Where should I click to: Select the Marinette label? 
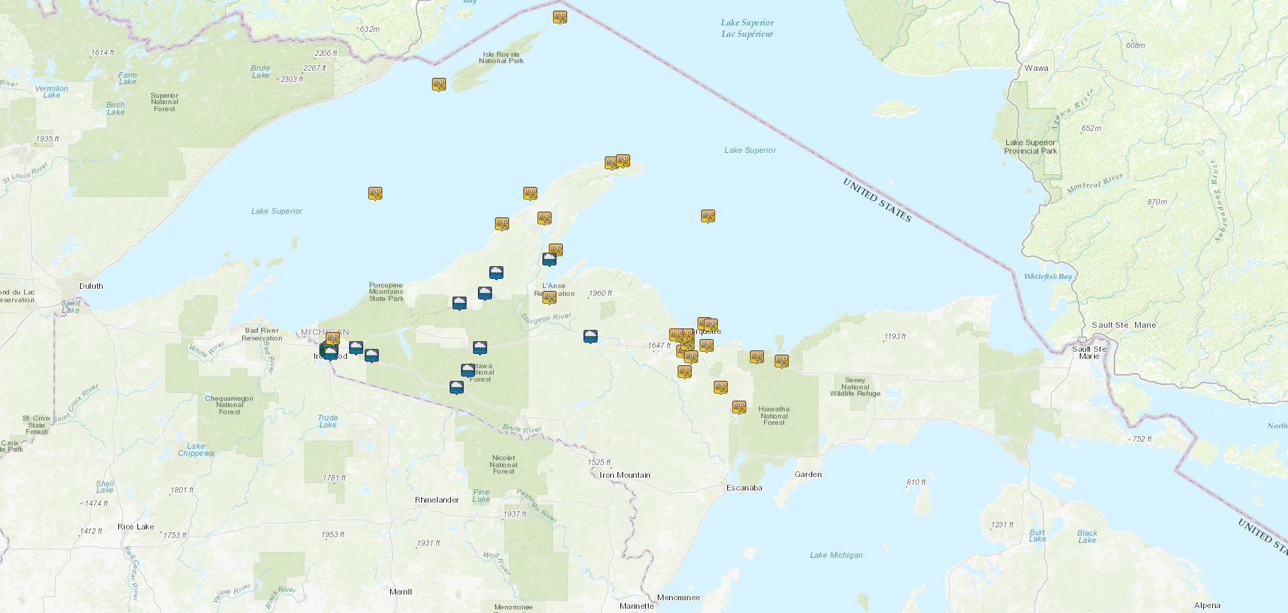tap(637, 606)
